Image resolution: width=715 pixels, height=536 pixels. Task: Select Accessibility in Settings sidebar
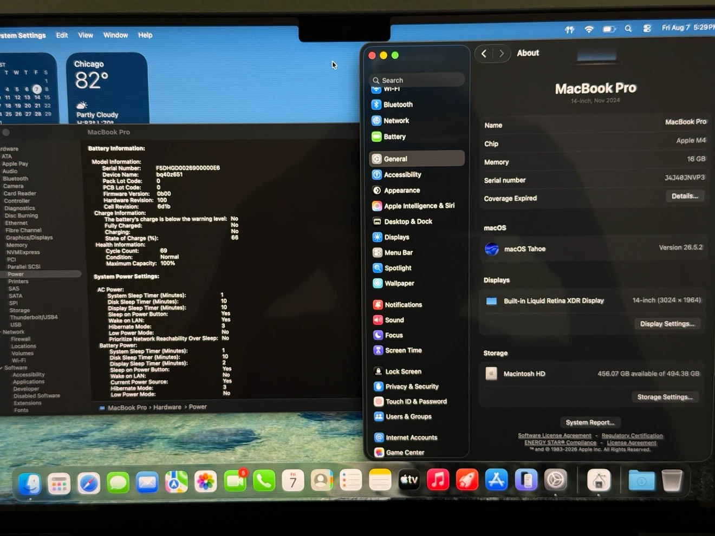[x=417, y=174]
